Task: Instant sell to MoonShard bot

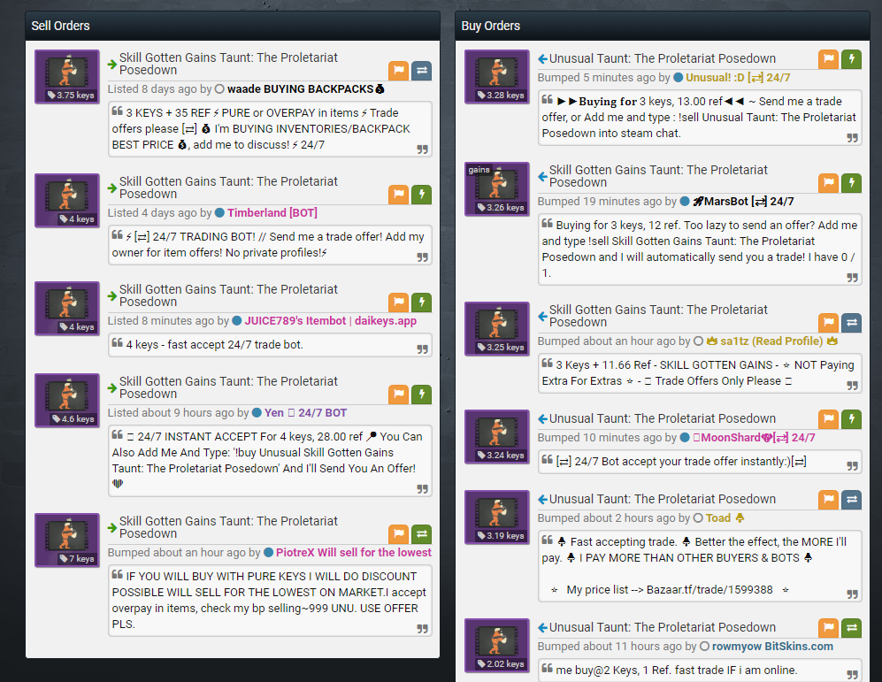Action: coord(851,419)
